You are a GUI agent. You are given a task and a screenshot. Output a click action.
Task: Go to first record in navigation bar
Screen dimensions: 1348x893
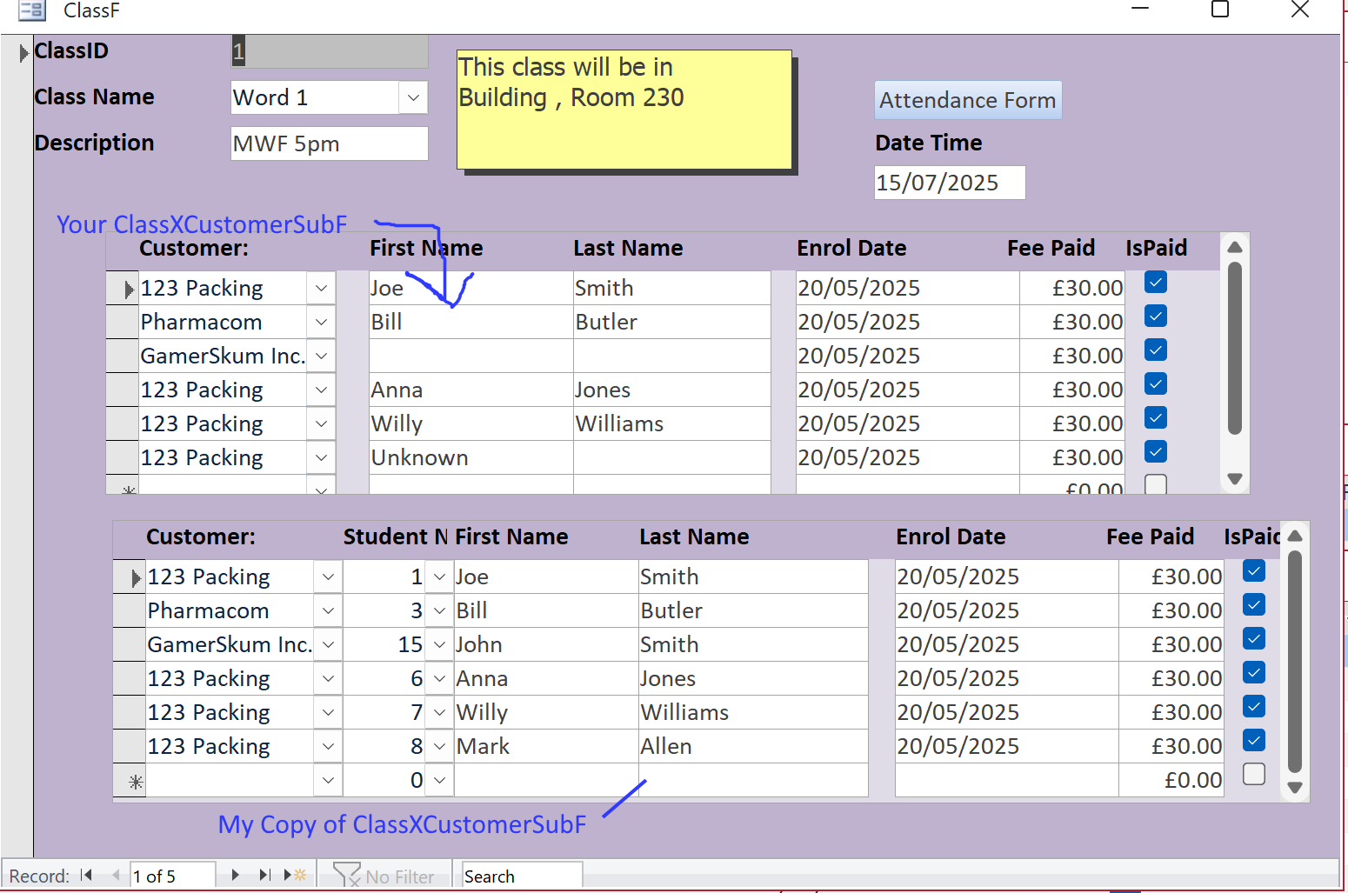point(86,876)
